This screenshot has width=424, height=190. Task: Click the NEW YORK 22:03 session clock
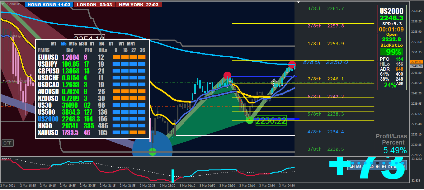point(139,5)
